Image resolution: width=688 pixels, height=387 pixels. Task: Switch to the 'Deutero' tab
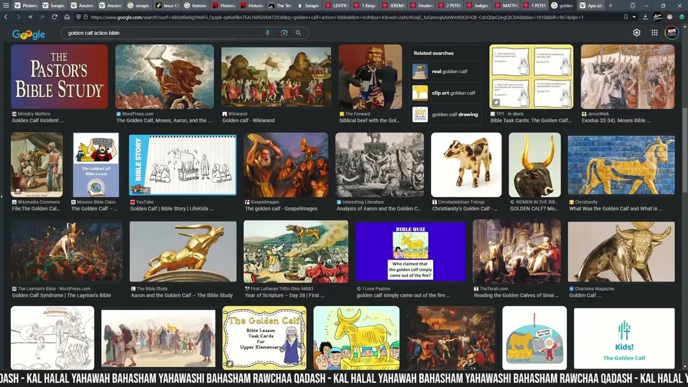click(422, 5)
